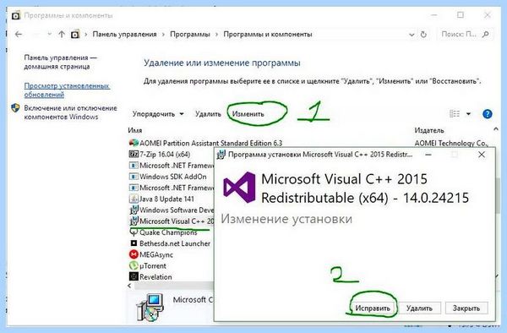The image size is (507, 333).
Task: Click the 7-Zip program icon
Action: click(x=134, y=154)
